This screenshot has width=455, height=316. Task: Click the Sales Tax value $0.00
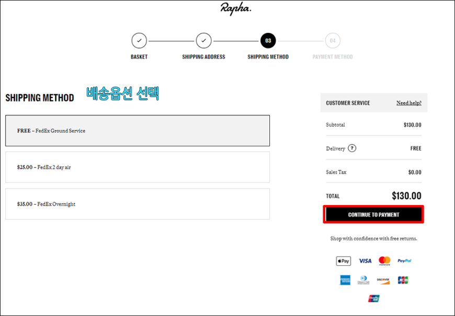415,172
